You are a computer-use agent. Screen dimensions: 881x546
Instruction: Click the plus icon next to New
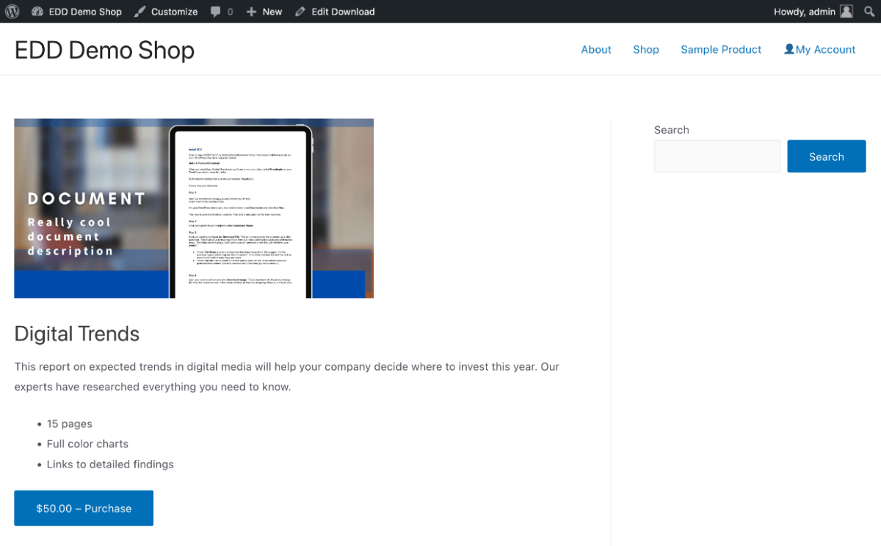[x=249, y=11]
